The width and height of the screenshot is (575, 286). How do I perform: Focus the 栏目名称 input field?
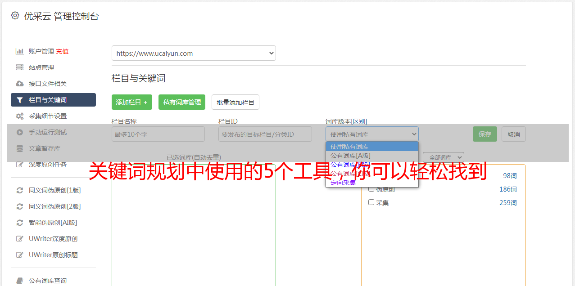[x=158, y=134]
